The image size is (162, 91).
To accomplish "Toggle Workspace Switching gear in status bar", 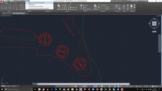I will click(x=131, y=86).
